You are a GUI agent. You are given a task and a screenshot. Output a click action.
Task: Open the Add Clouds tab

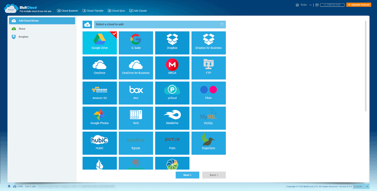point(138,11)
